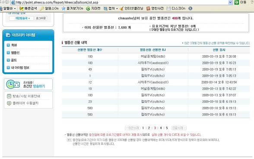Click 사자후TV(audiogod1) in the 7:16:23 row

pyautogui.click(x=153, y=63)
